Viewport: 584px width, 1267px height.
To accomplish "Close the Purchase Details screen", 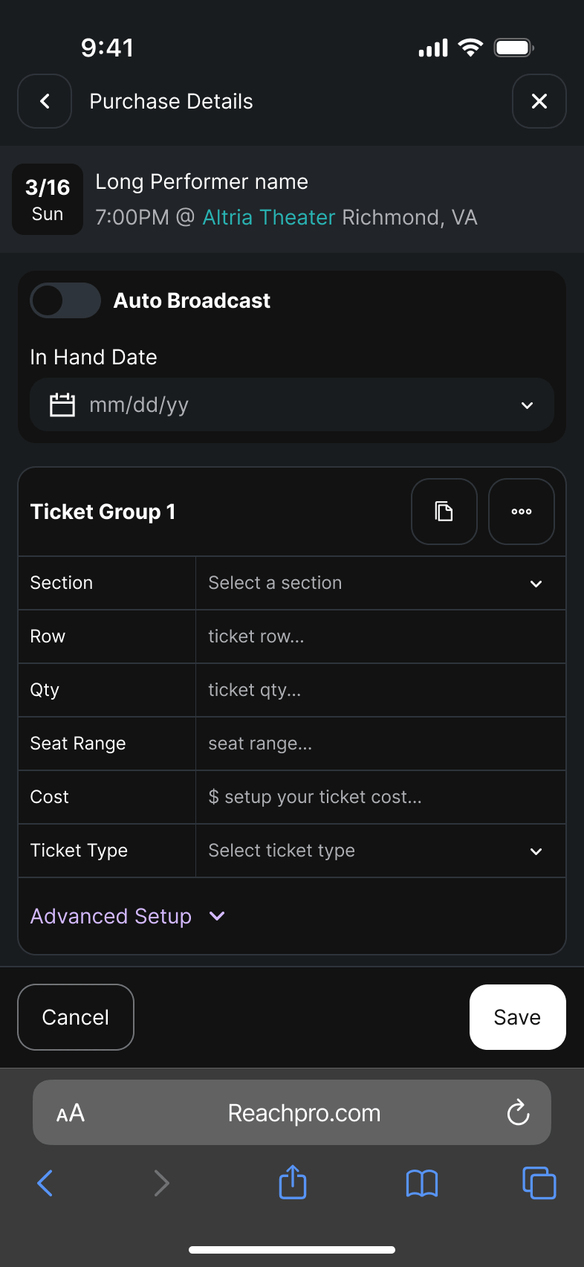I will click(x=539, y=101).
